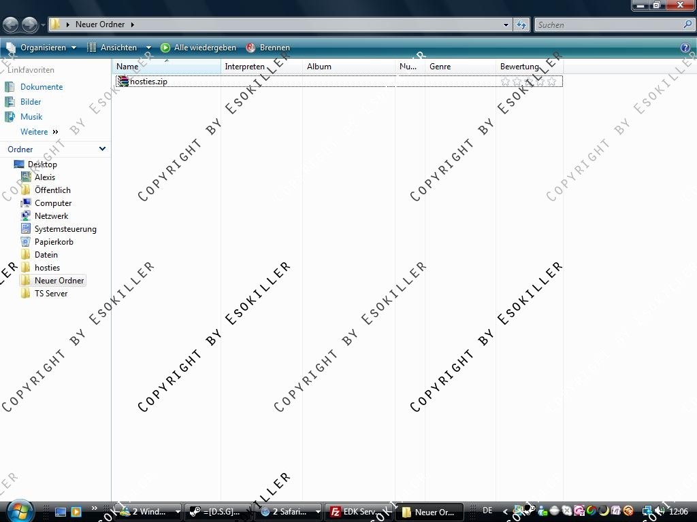Open the address bar history dropdown
697x522 pixels.
(x=506, y=24)
